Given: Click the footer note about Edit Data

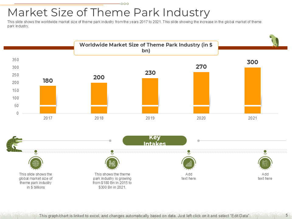Looking at the screenshot, I should (x=145, y=216).
